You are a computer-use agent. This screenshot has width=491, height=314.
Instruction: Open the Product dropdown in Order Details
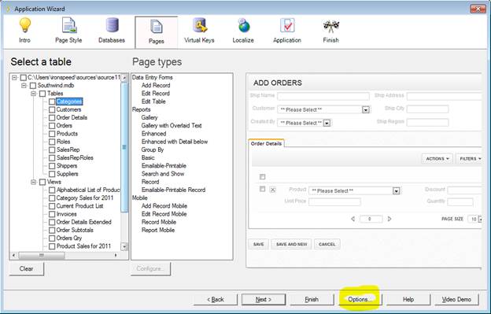tap(397, 190)
